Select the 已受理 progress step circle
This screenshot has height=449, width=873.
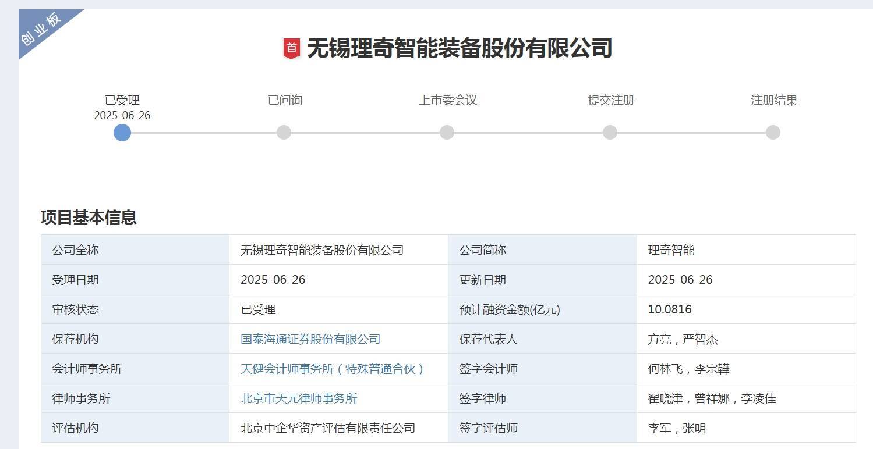click(x=122, y=133)
